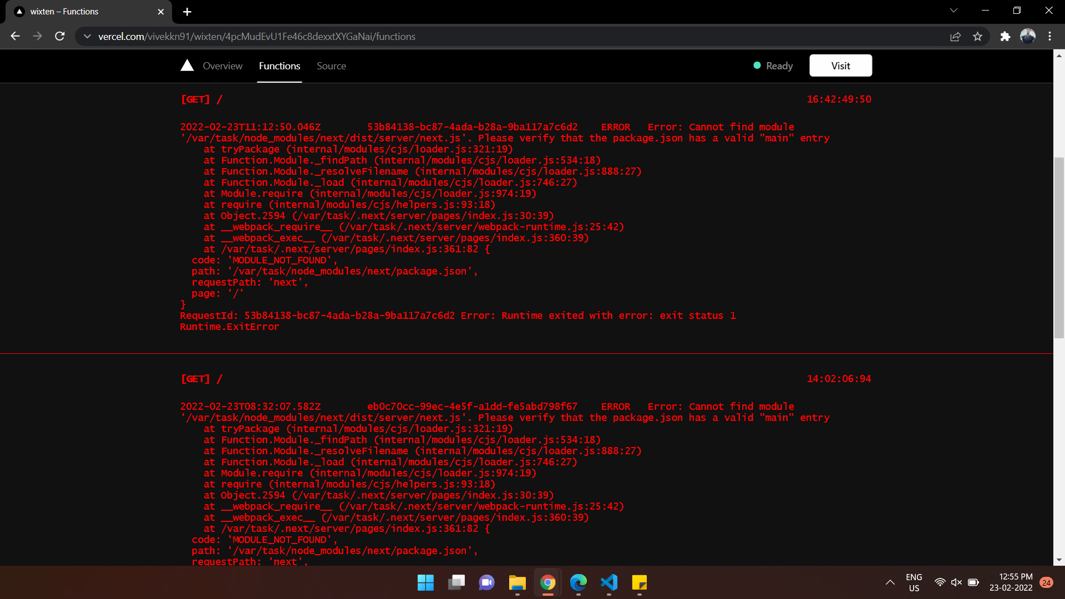
Task: Open File Explorer from taskbar
Action: pos(517,582)
